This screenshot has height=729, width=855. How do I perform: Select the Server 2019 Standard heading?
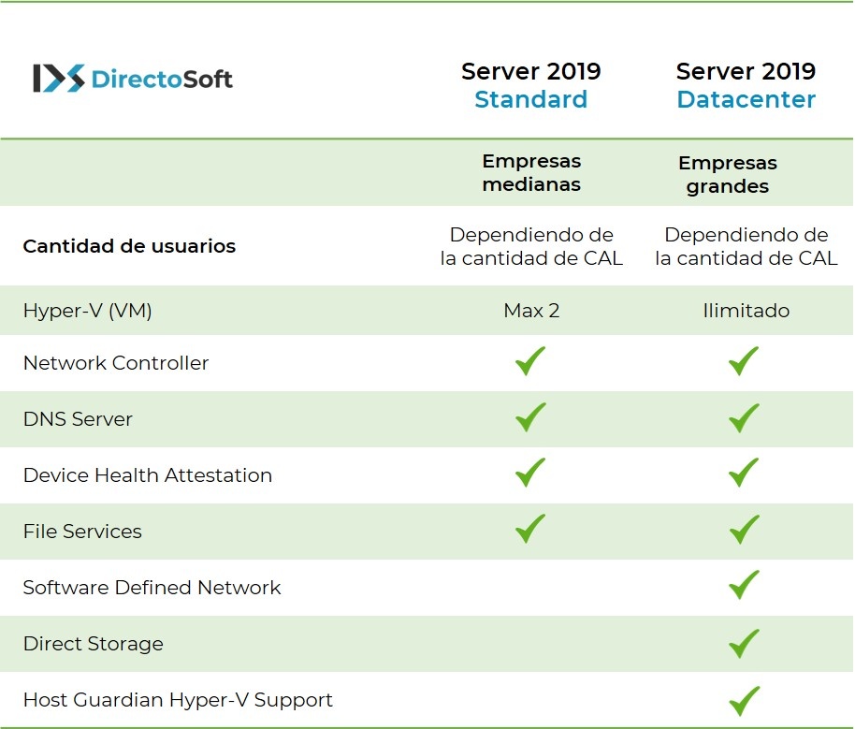point(531,86)
